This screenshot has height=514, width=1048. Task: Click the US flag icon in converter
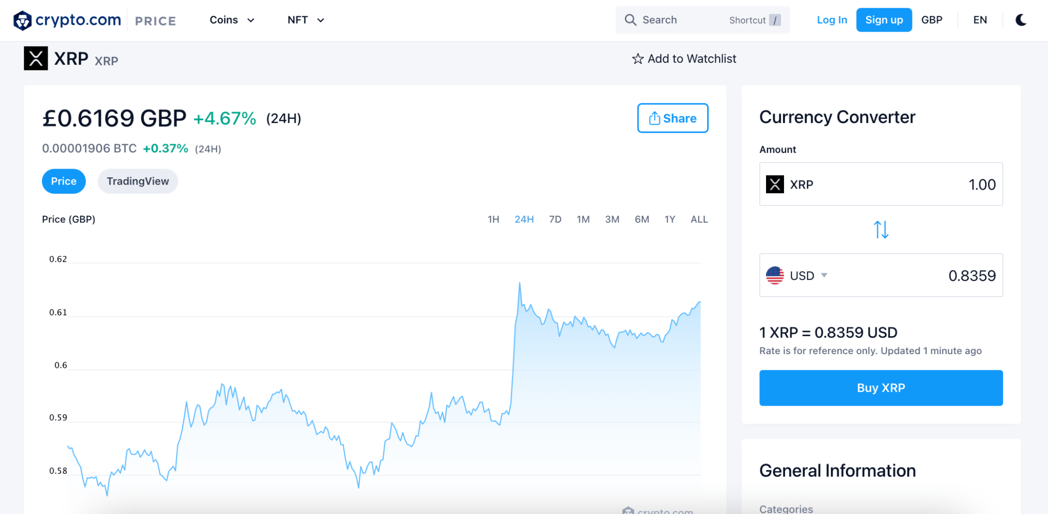[x=775, y=275]
